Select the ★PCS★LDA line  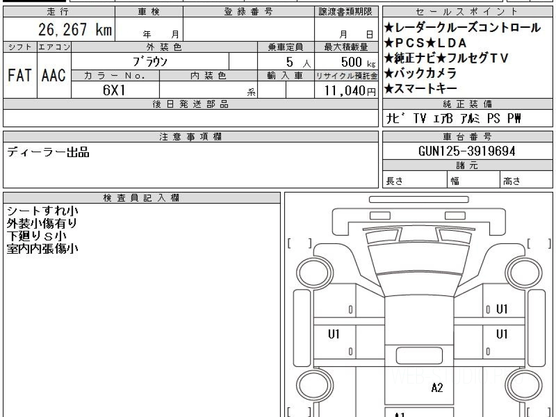(x=425, y=43)
